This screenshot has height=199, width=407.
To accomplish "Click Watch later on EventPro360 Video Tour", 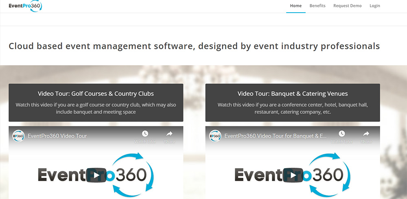I will pos(145,137).
